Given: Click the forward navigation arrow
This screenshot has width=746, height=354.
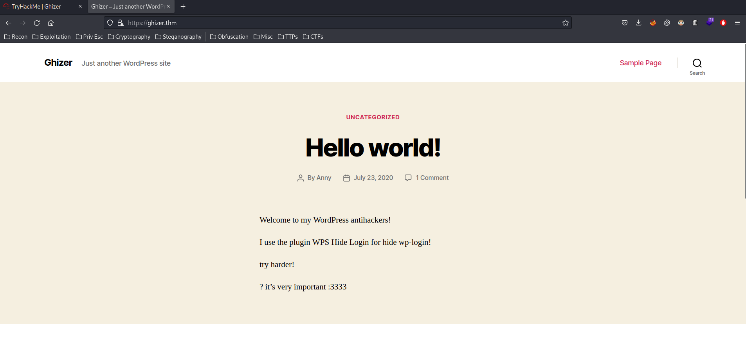Looking at the screenshot, I should point(23,23).
